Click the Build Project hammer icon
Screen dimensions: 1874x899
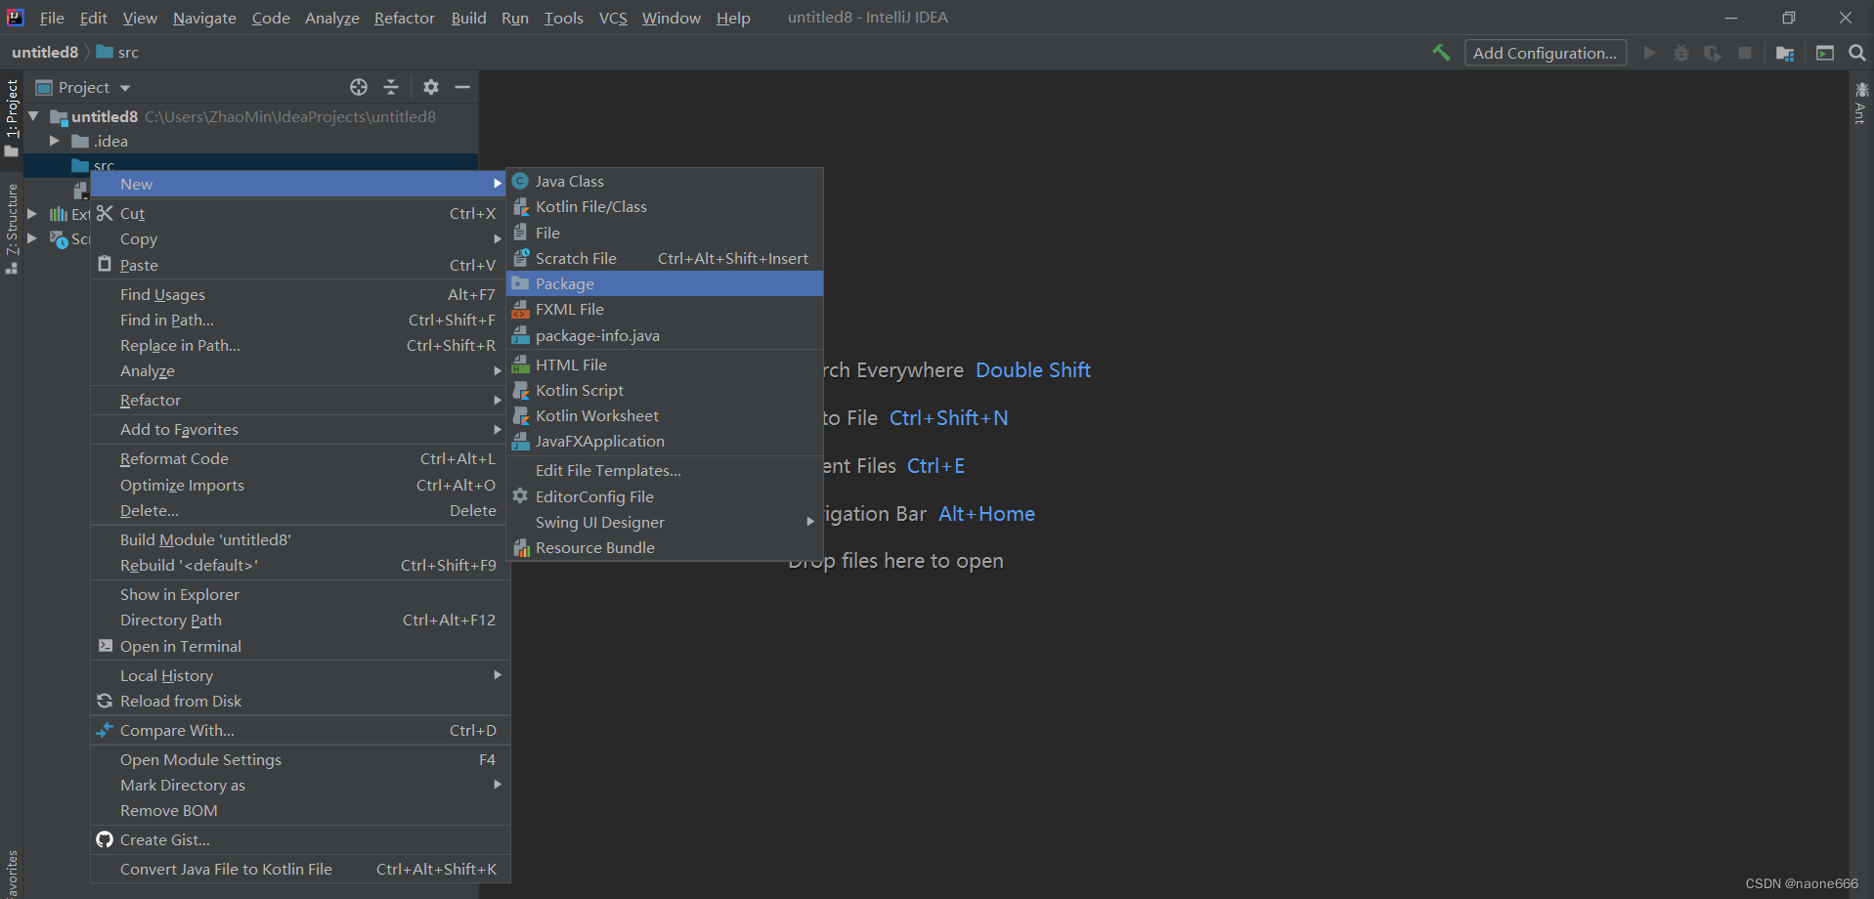click(1441, 53)
